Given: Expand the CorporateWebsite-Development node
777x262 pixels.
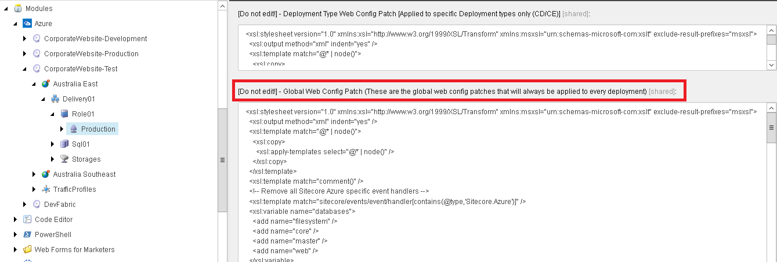Looking at the screenshot, I should coord(24,39).
